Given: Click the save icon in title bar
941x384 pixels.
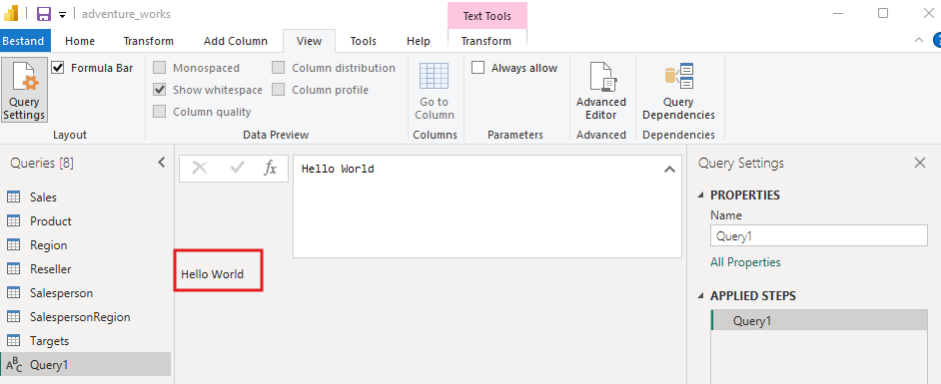Looking at the screenshot, I should (44, 14).
